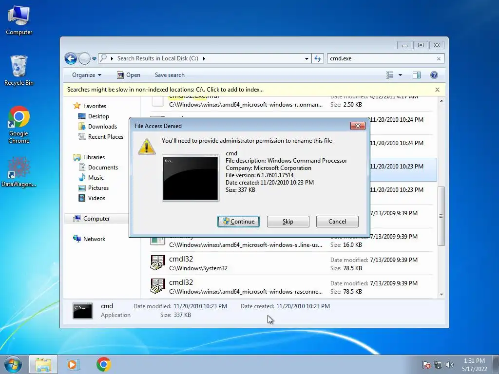Select cmdl32 in C:\Windows\System32

click(x=291, y=263)
